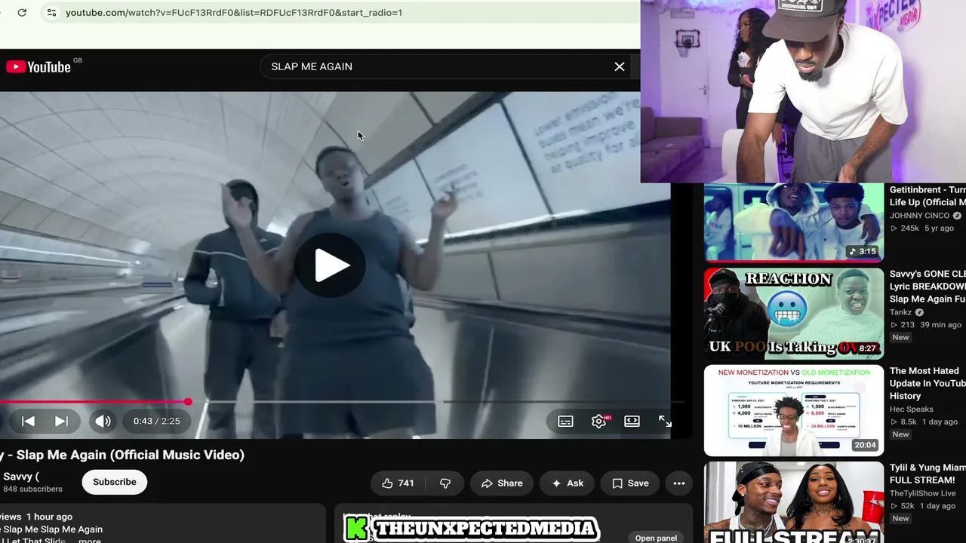Click the 848 subscribers count
This screenshot has height=543, width=966.
(x=33, y=489)
